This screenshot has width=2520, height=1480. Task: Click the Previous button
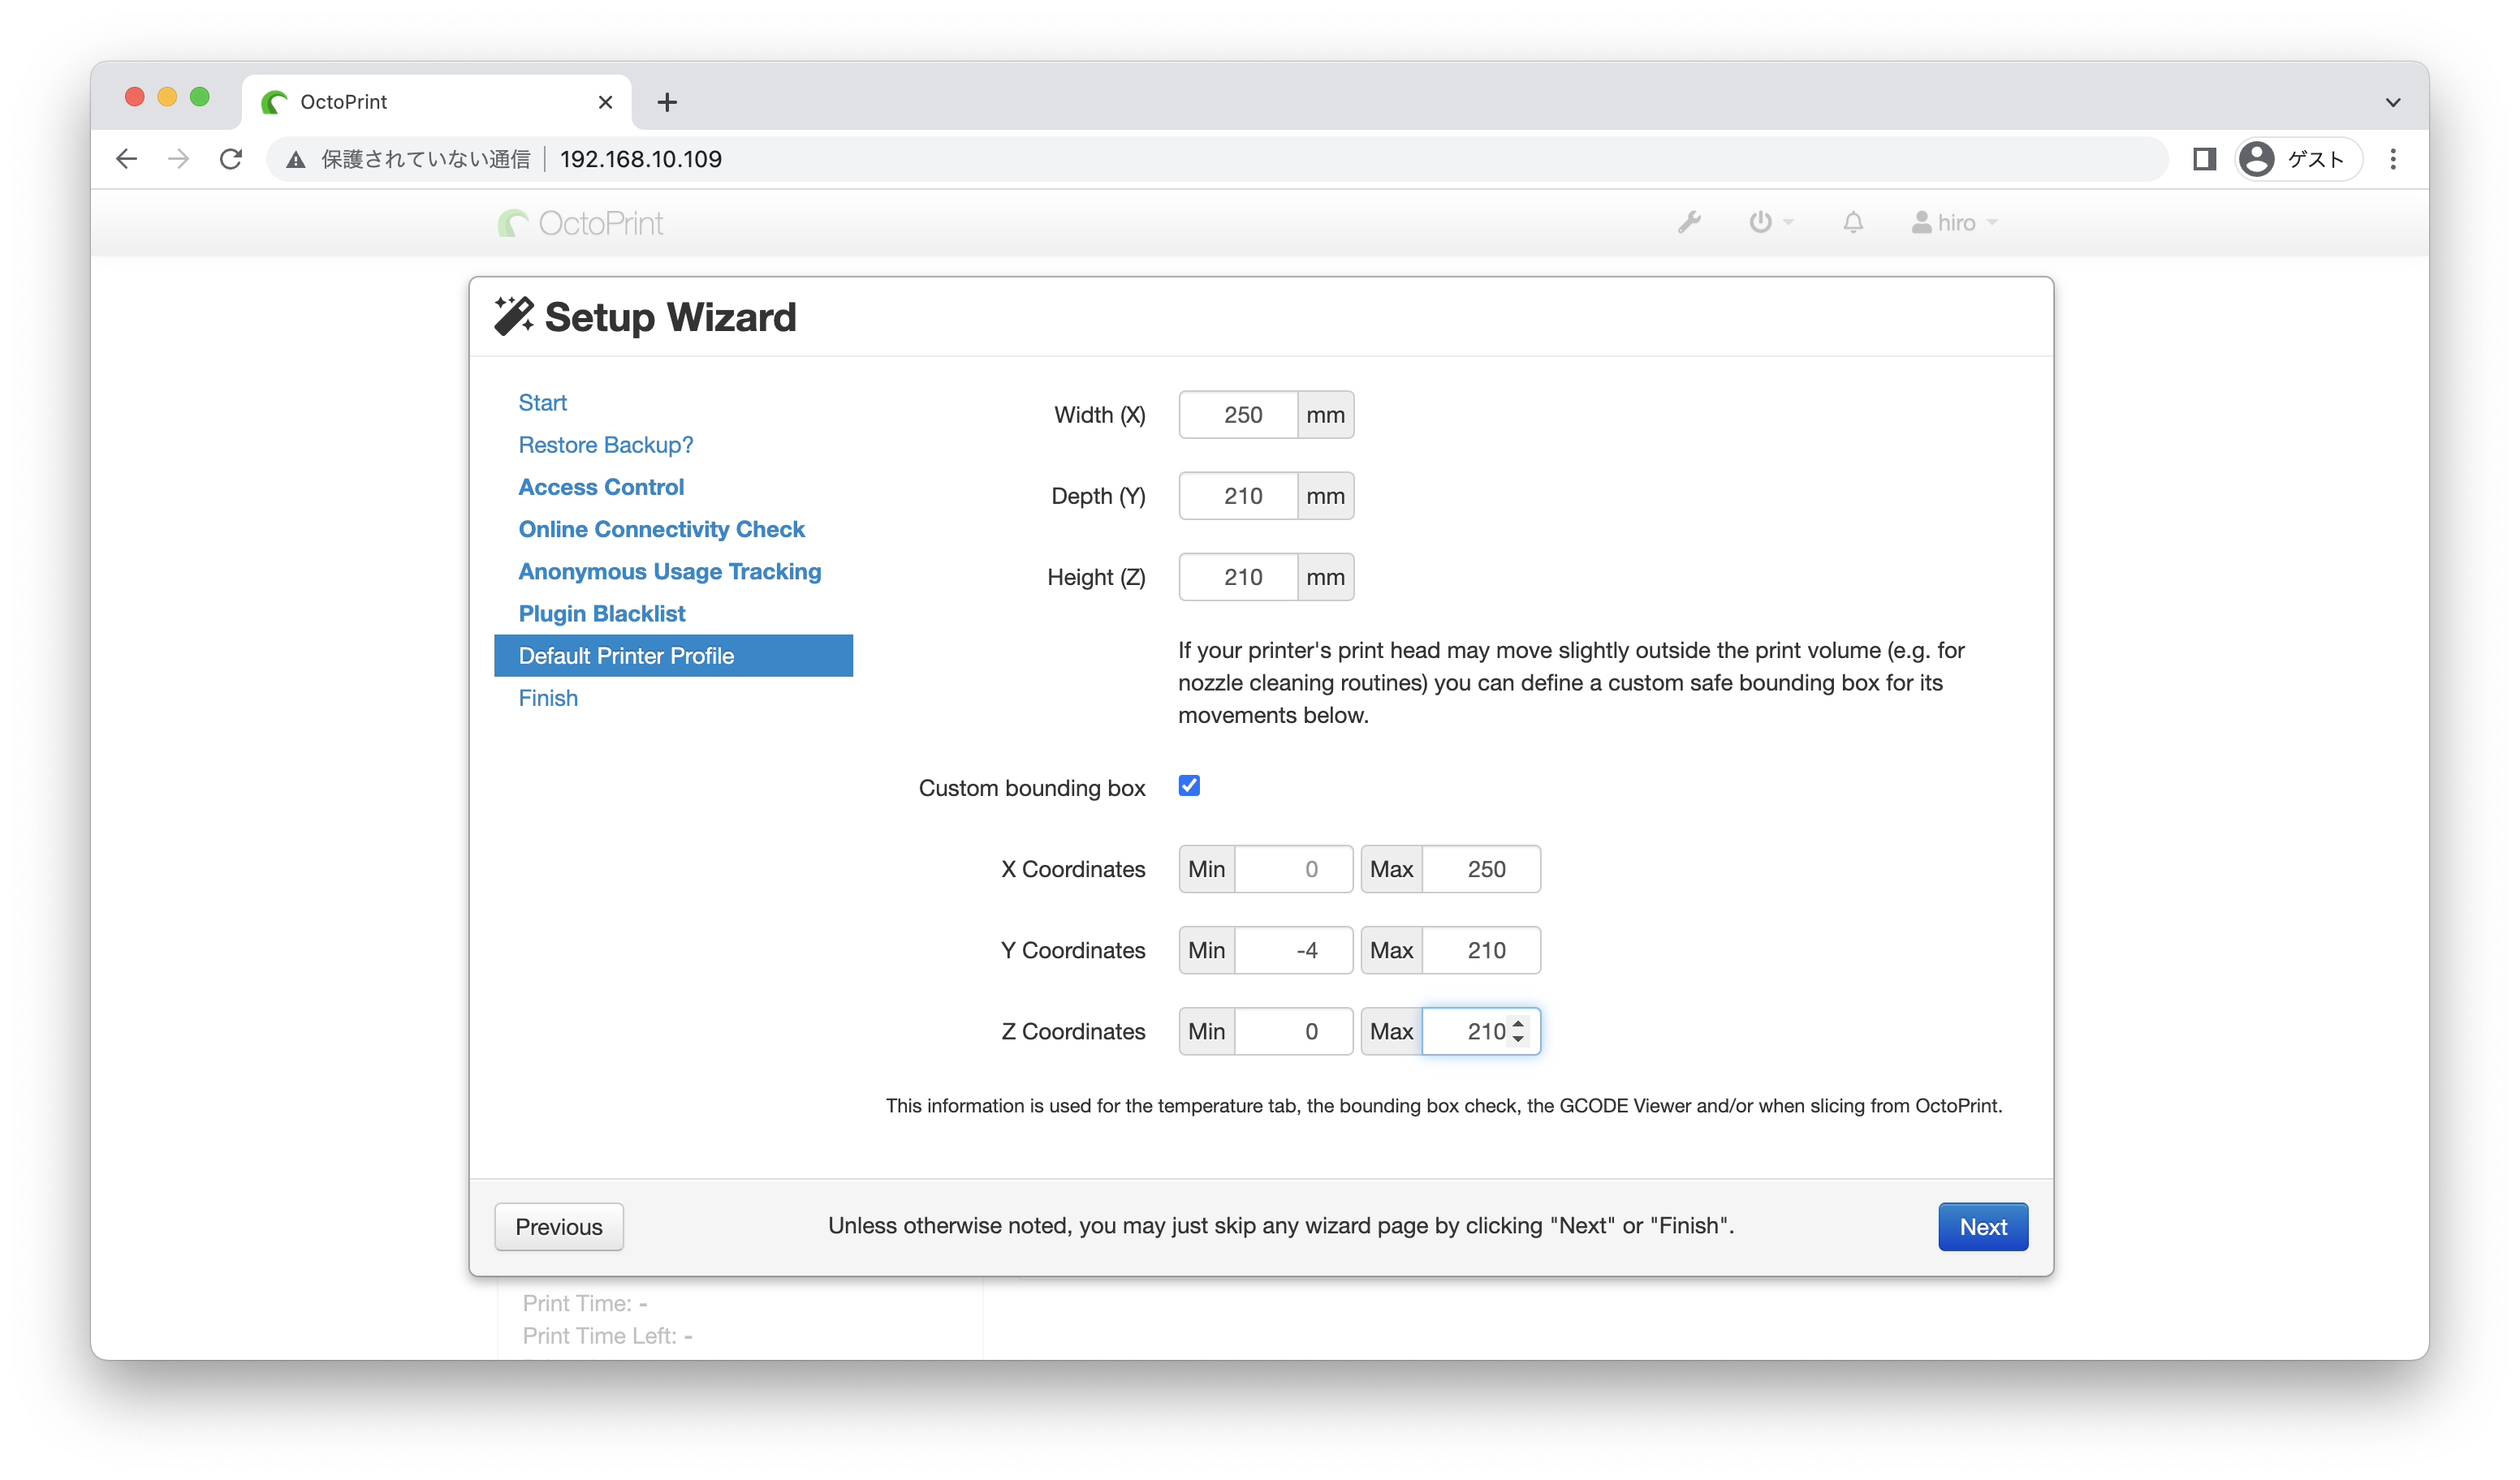[x=558, y=1226]
